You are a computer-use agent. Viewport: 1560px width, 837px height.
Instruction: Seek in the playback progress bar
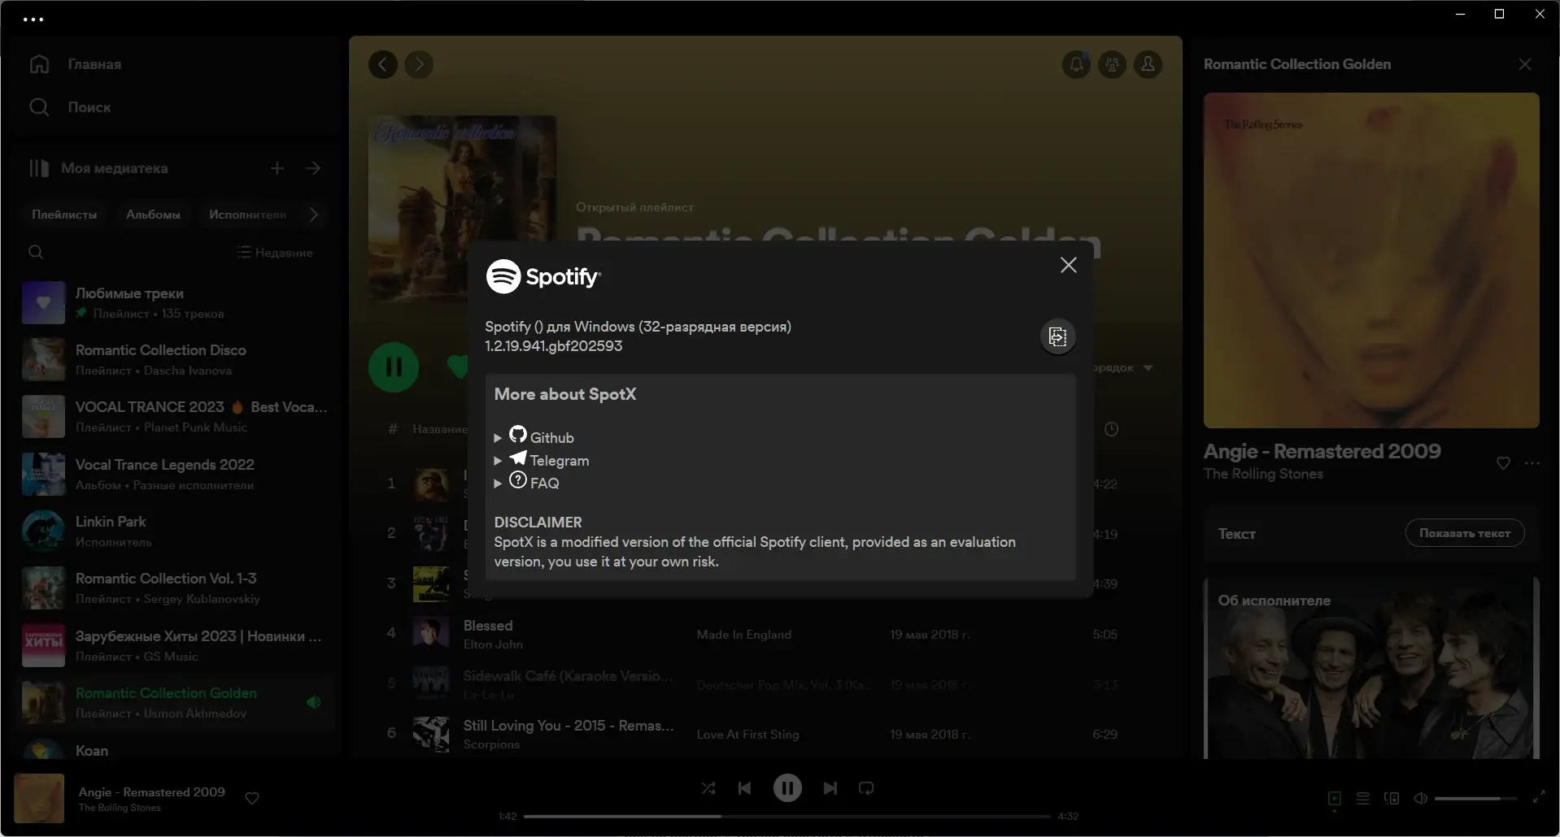[787, 816]
